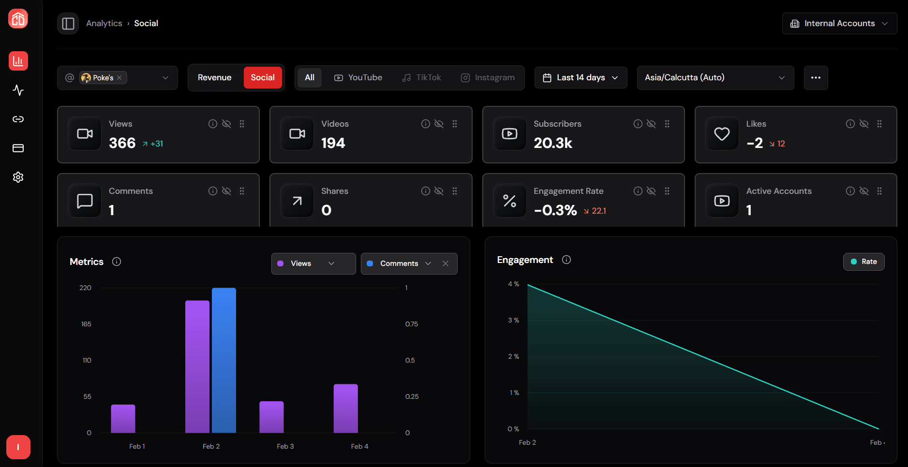Click the Subscribers card drag handle
Screen dimensions: 908x467
pos(667,124)
